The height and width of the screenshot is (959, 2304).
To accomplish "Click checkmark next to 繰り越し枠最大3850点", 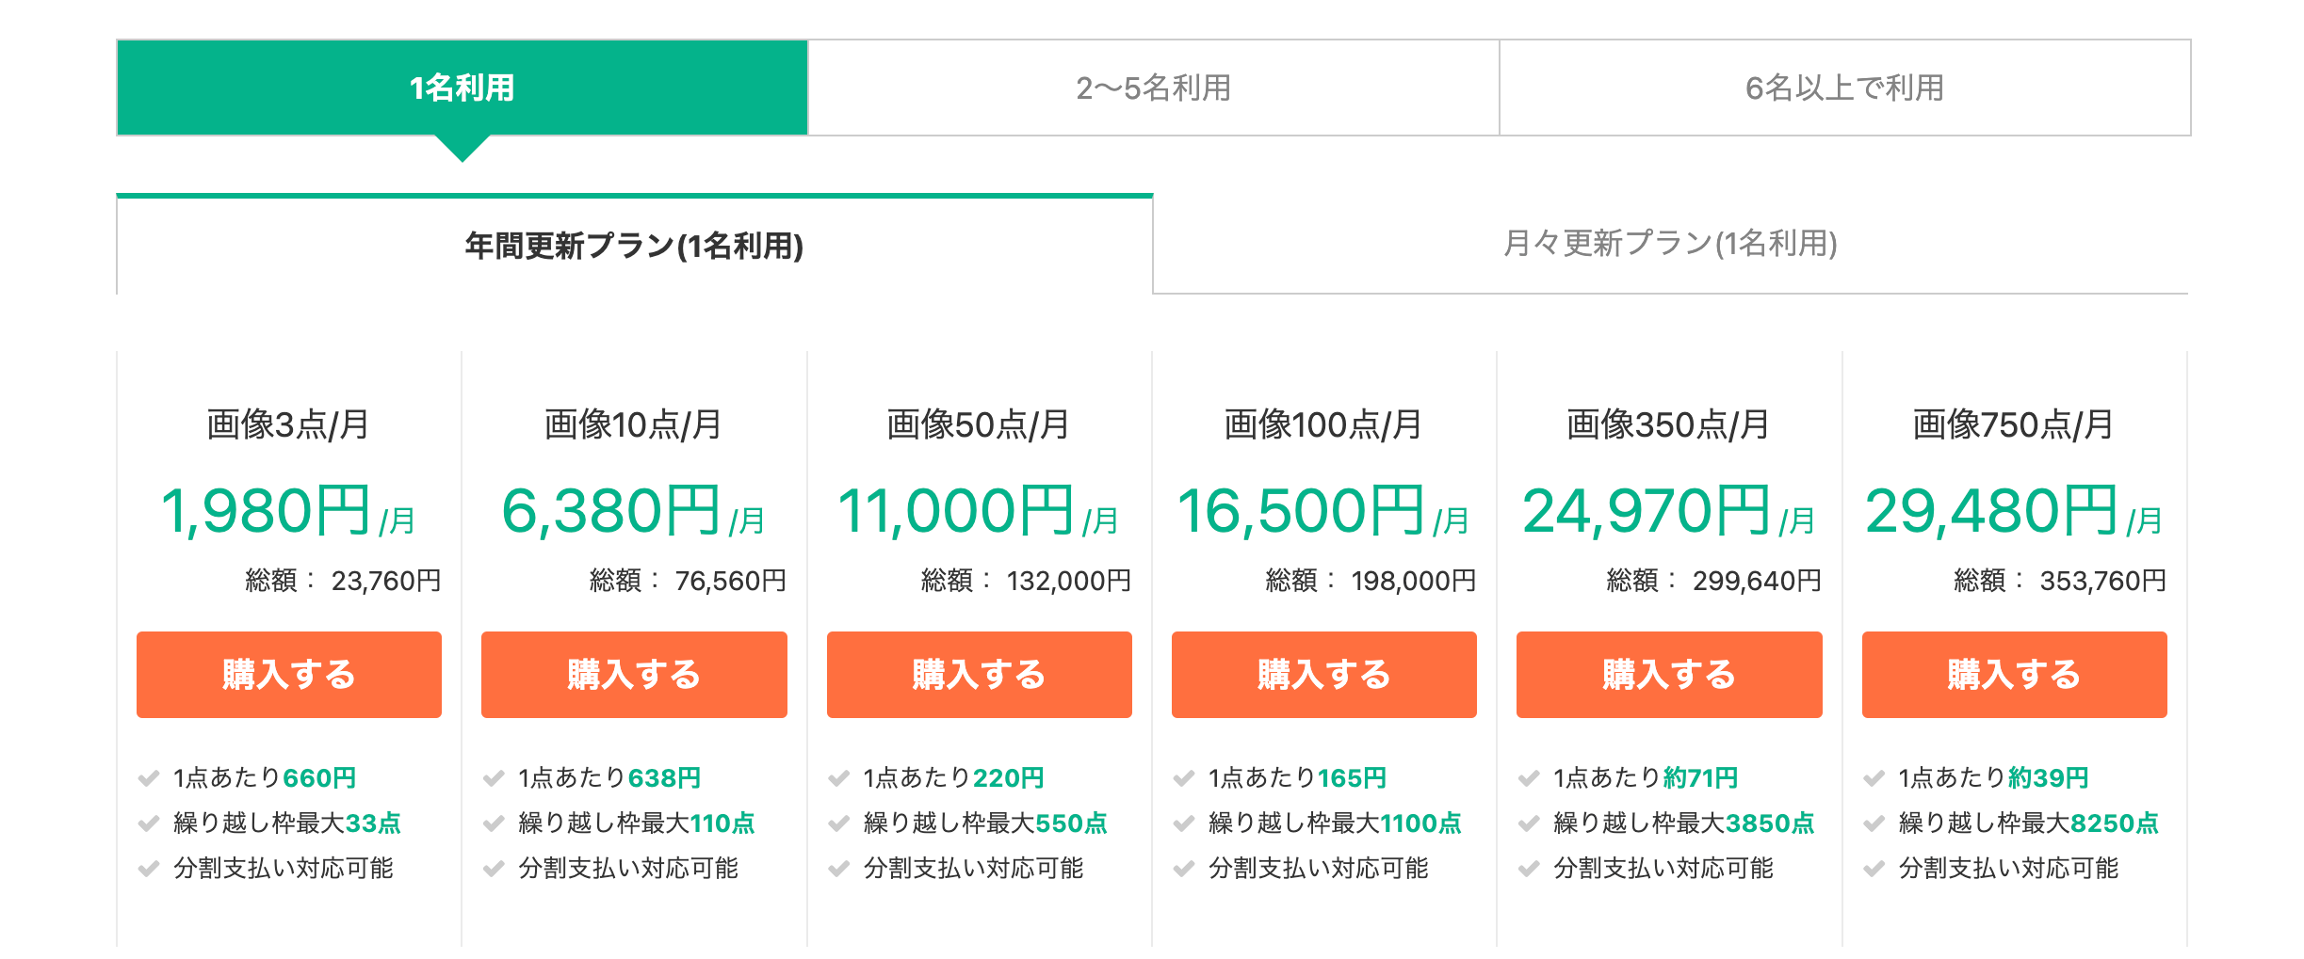I will coord(1529,823).
